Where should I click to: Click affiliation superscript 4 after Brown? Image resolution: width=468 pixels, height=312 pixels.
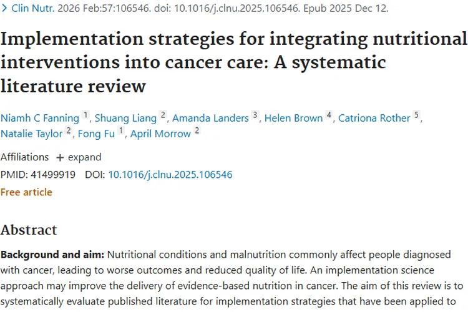point(329,115)
